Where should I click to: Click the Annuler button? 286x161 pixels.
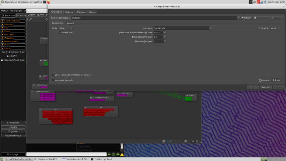coord(266,87)
